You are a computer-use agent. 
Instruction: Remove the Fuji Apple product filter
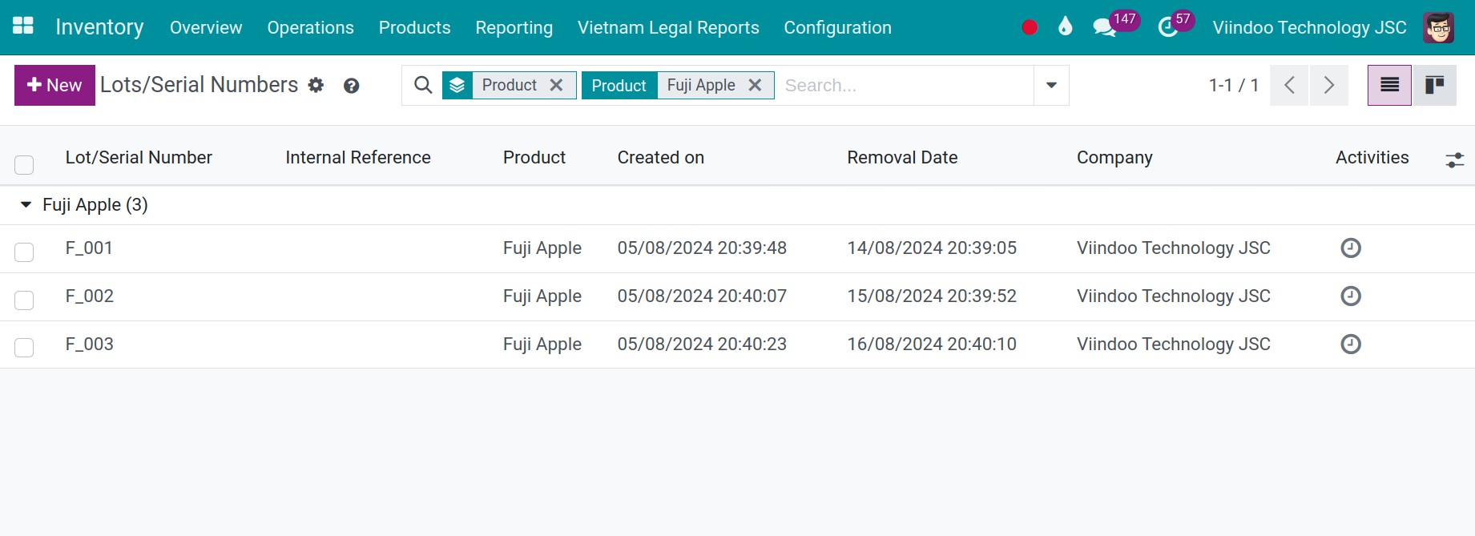click(755, 85)
